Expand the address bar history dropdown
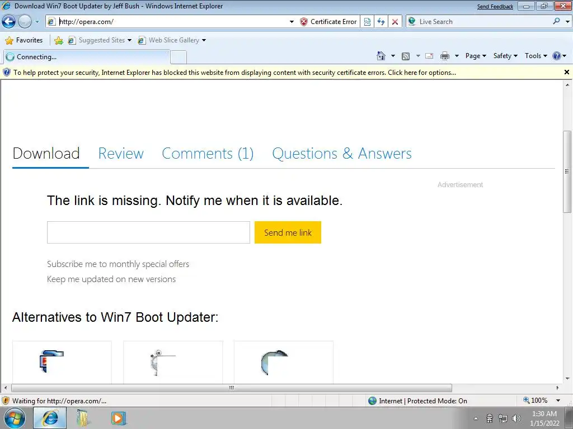573x429 pixels. pyautogui.click(x=292, y=22)
